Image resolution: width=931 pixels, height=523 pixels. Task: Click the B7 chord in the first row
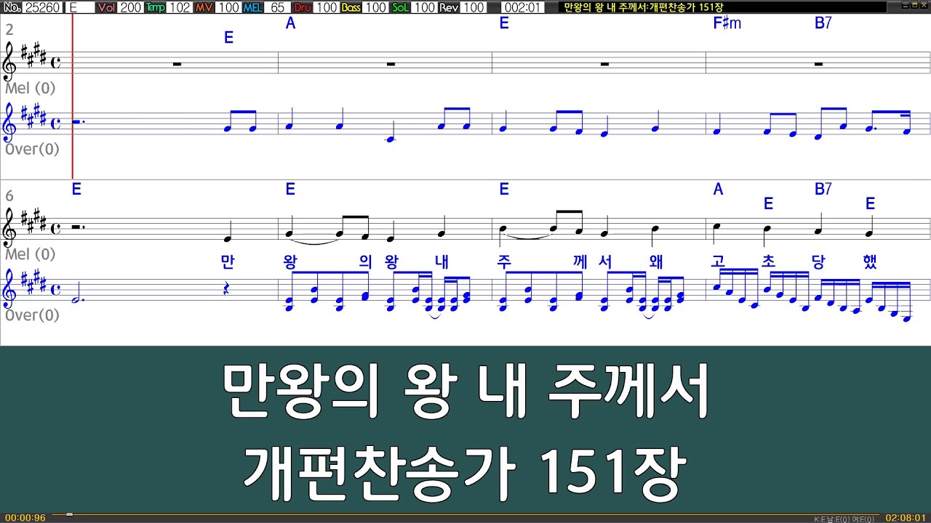click(823, 23)
